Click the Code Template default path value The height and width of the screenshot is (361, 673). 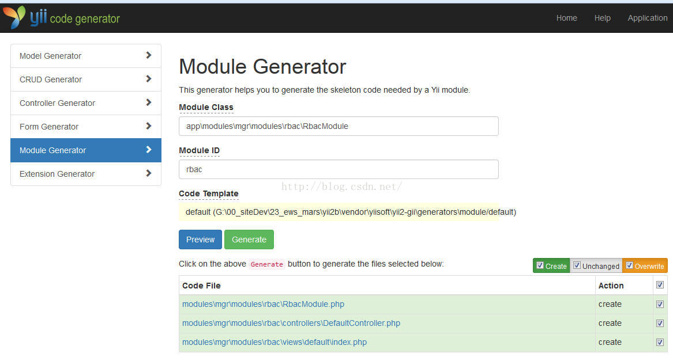351,212
